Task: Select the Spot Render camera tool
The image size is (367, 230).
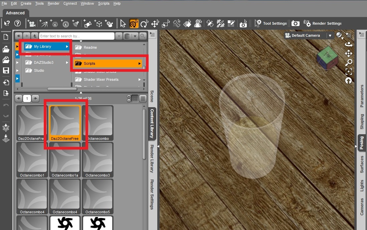Action: (243, 23)
